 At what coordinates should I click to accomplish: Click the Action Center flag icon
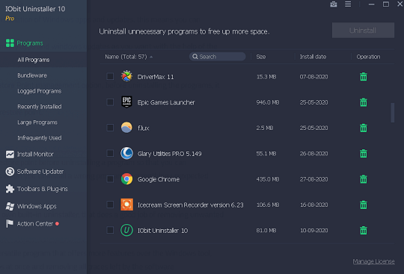tap(10, 224)
